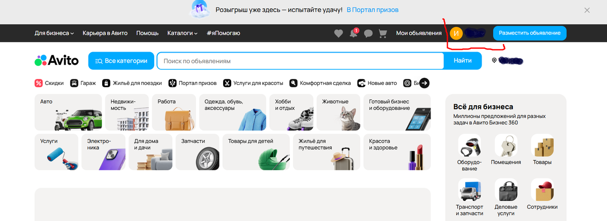
Task: Open Хобби и отдых category
Action: click(291, 112)
